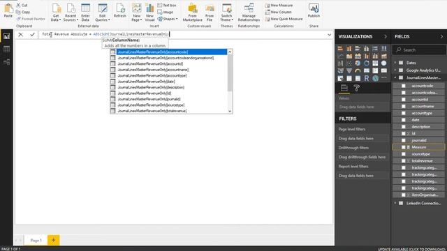Image resolution: width=447 pixels, height=251 pixels.
Task: Click the New Quick Measure button
Action: (284, 19)
